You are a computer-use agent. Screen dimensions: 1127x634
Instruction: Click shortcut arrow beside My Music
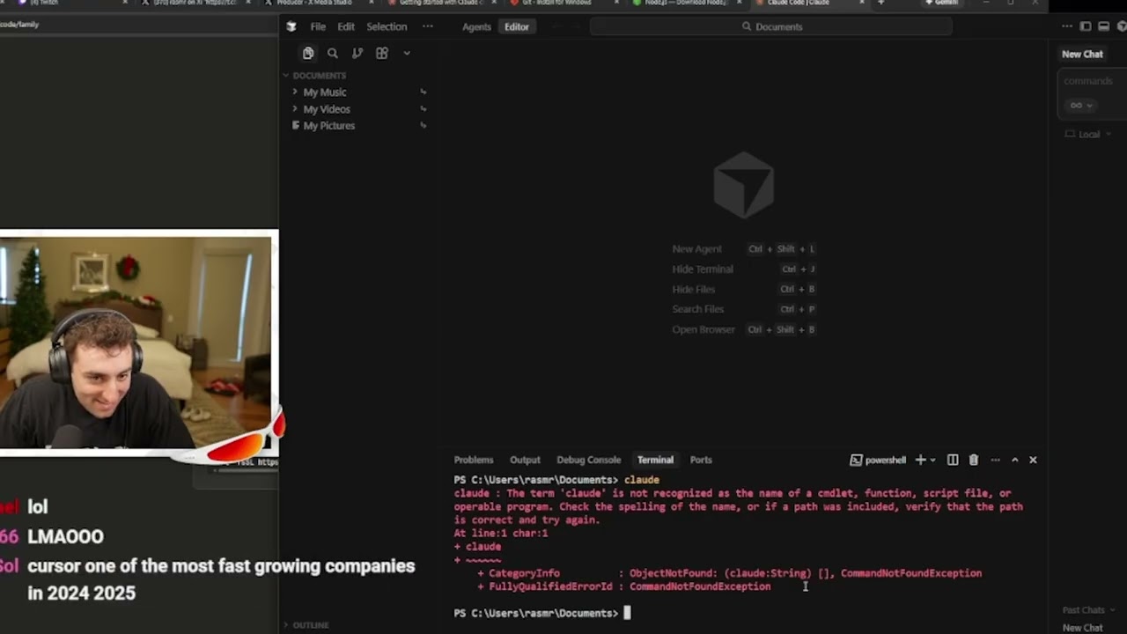pyautogui.click(x=424, y=92)
